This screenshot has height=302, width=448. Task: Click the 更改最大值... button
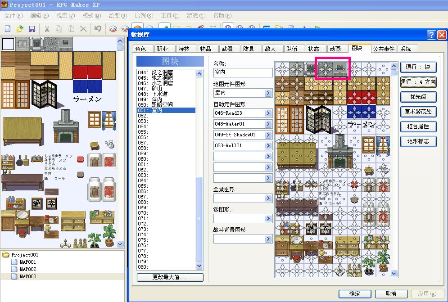170,277
